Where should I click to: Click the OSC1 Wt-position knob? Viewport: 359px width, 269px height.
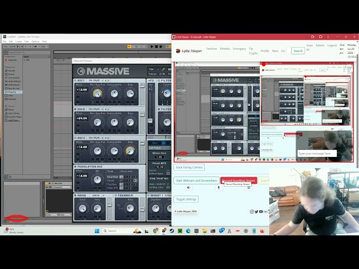click(97, 94)
